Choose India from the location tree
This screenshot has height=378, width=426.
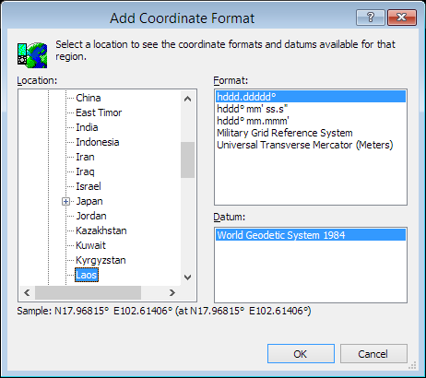tap(87, 127)
